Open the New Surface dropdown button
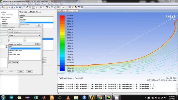Screen dimensions: 178x100 click(13, 62)
